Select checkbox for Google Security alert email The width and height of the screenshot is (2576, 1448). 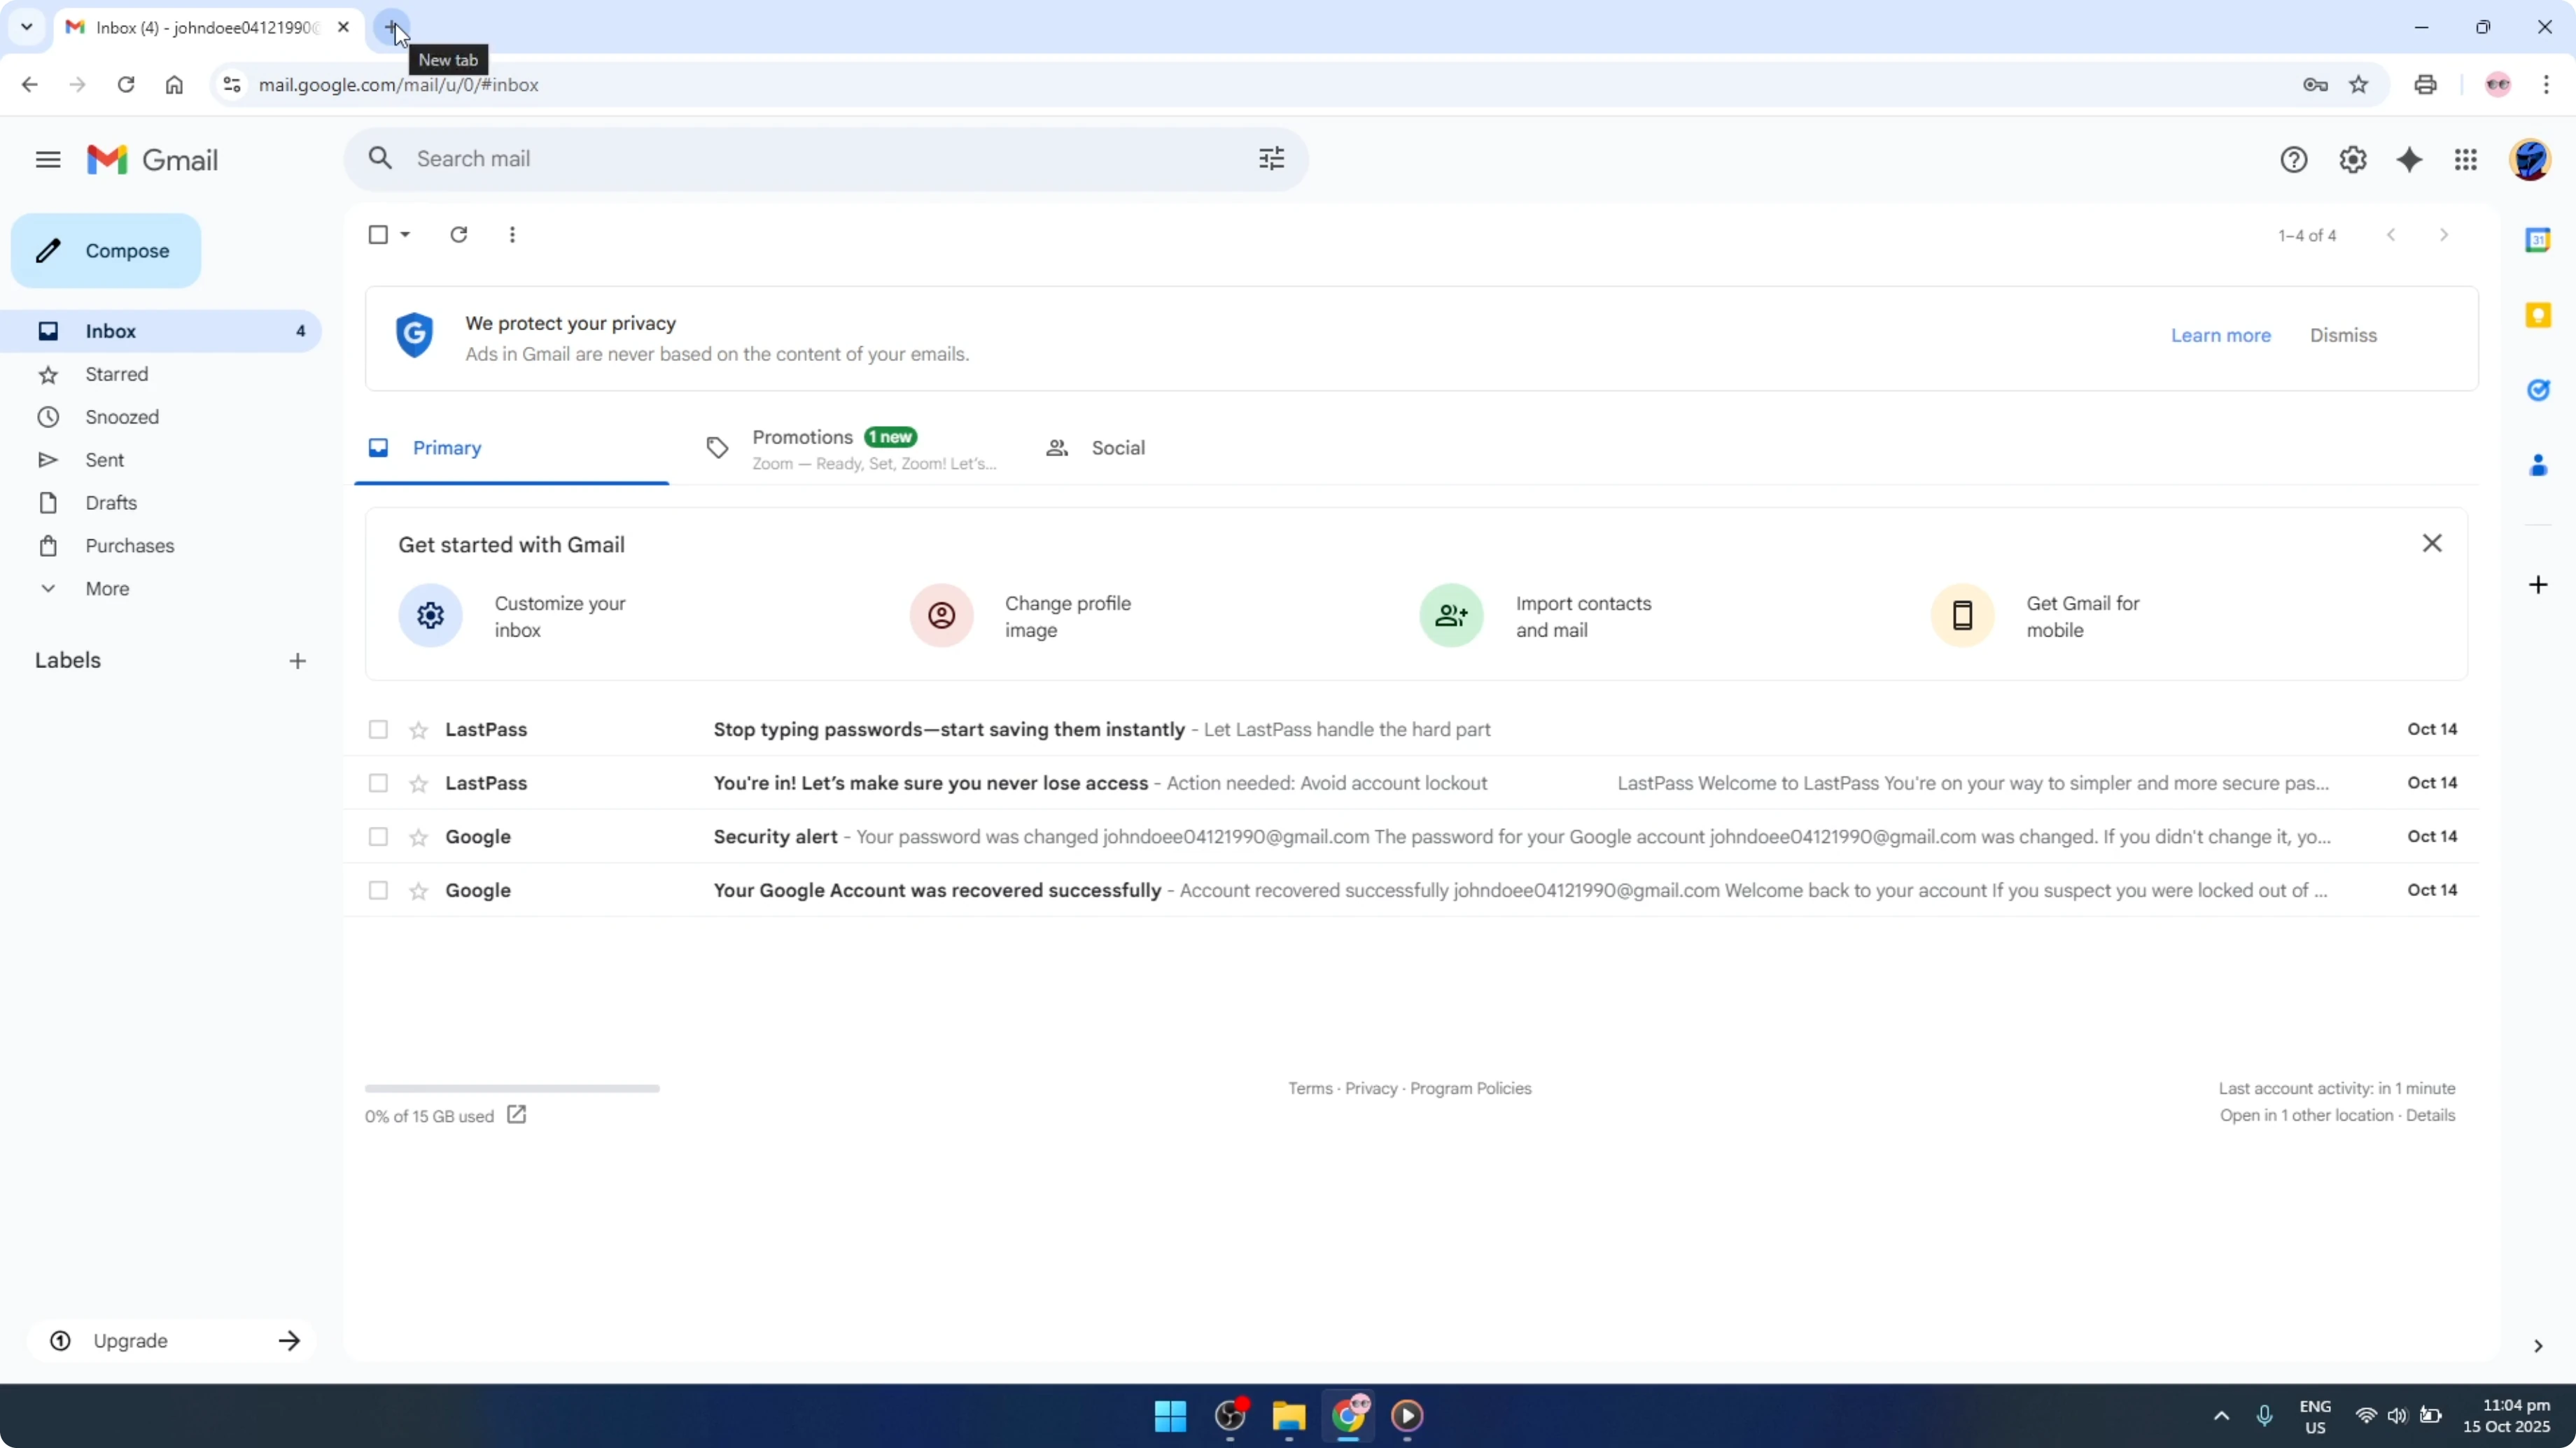377,837
